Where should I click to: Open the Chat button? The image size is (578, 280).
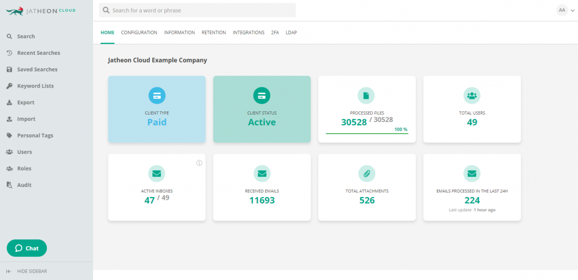[27, 248]
